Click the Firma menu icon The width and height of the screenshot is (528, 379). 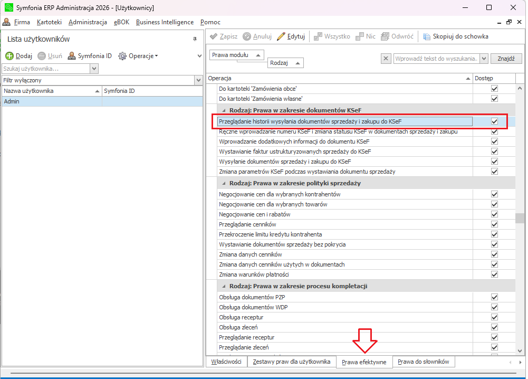(x=6, y=22)
